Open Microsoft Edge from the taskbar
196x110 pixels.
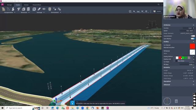click(58, 108)
